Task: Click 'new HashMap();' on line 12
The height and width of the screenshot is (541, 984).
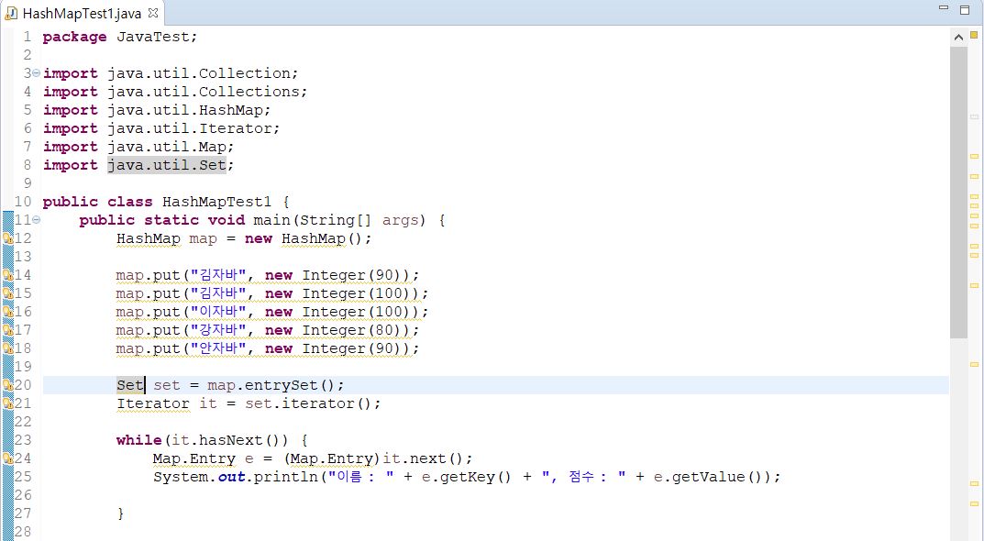Action: [x=308, y=238]
